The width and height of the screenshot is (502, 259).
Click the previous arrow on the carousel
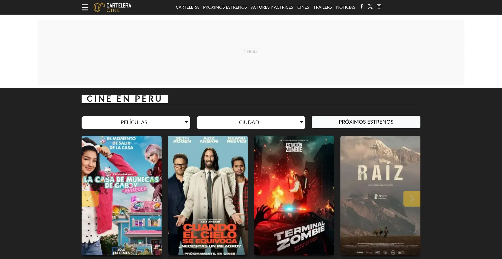coord(90,199)
